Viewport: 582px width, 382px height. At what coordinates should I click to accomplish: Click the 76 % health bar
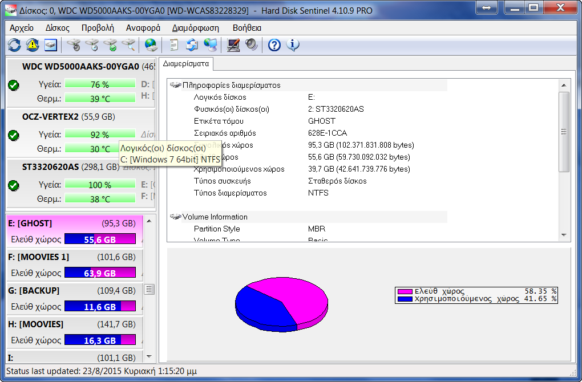tap(100, 84)
